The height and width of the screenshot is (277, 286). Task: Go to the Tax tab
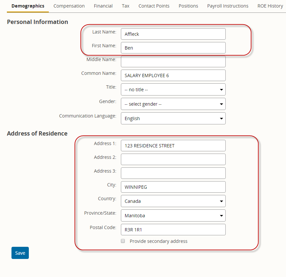coord(125,6)
